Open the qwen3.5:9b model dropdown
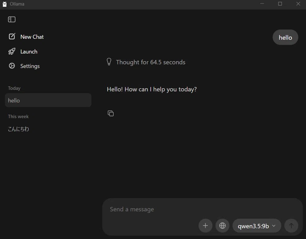This screenshot has height=239, width=306. [257, 226]
